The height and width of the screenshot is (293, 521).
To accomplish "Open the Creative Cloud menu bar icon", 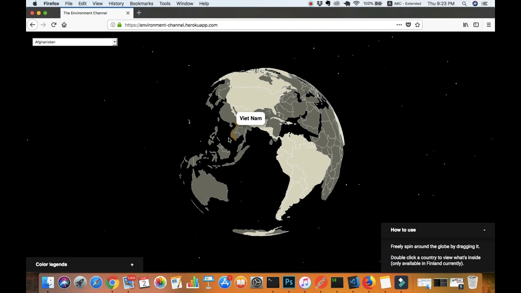I will [337, 4].
